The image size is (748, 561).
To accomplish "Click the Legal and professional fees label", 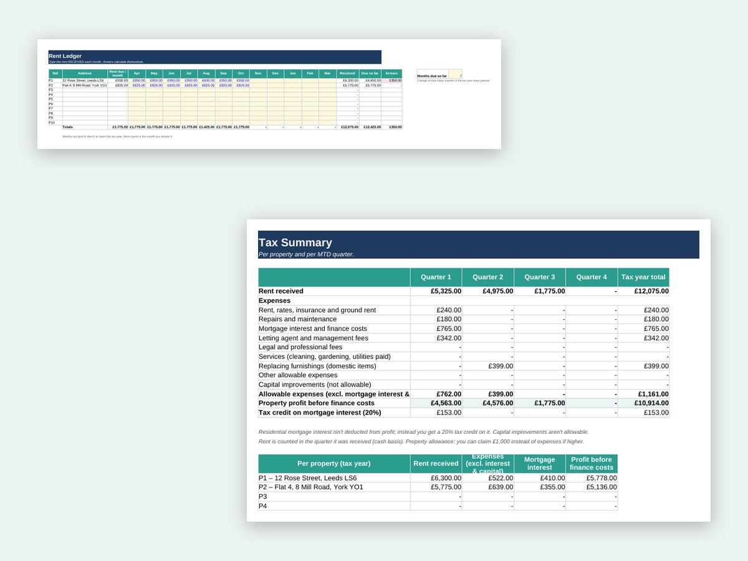I will tap(334, 347).
